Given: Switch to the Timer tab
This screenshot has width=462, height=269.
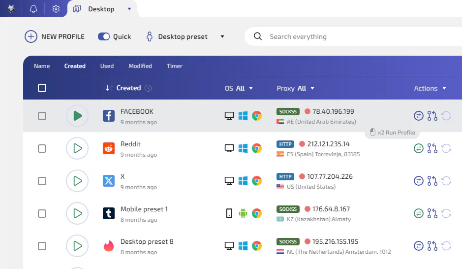Looking at the screenshot, I should [x=175, y=66].
